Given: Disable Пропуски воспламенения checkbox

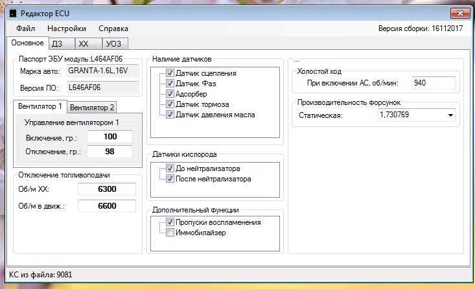Looking at the screenshot, I should point(170,222).
